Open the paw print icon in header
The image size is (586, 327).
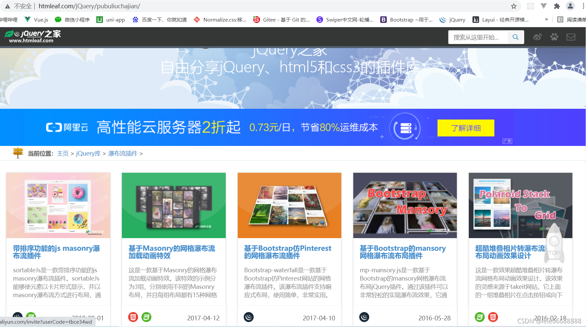click(554, 37)
